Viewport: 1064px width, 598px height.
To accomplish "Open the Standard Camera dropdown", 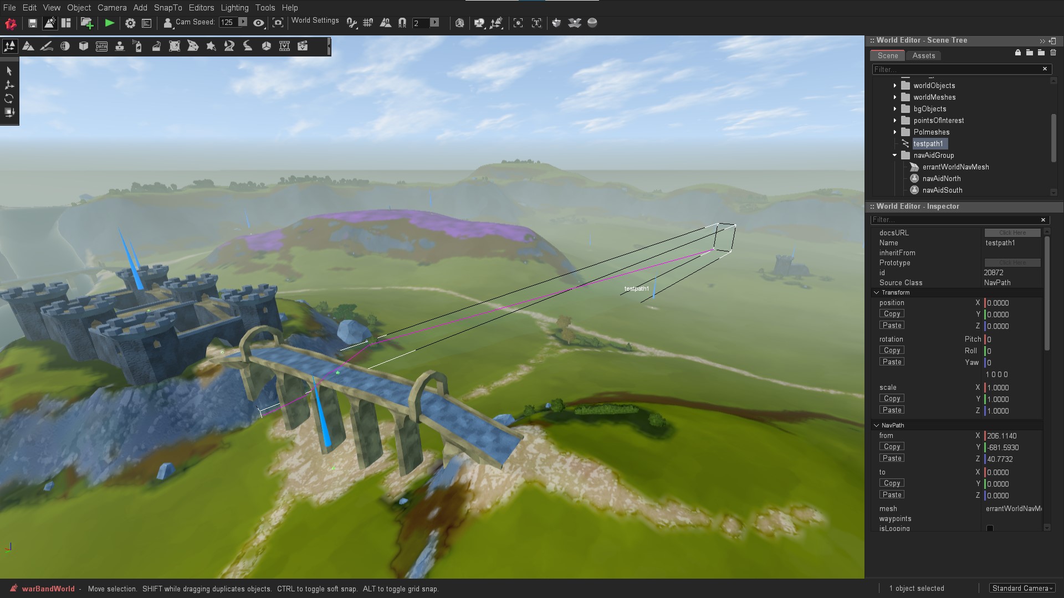I will [1022, 588].
